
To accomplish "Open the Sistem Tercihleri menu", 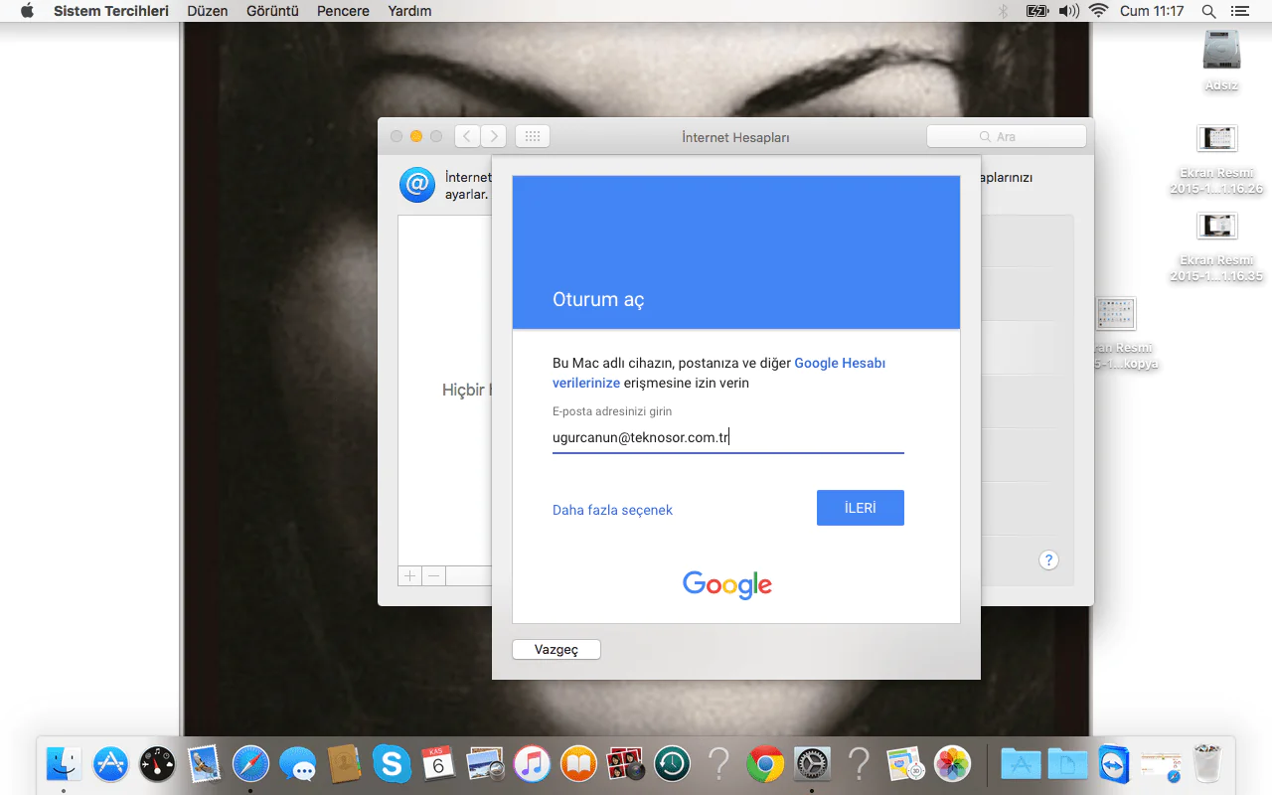I will pos(111,11).
